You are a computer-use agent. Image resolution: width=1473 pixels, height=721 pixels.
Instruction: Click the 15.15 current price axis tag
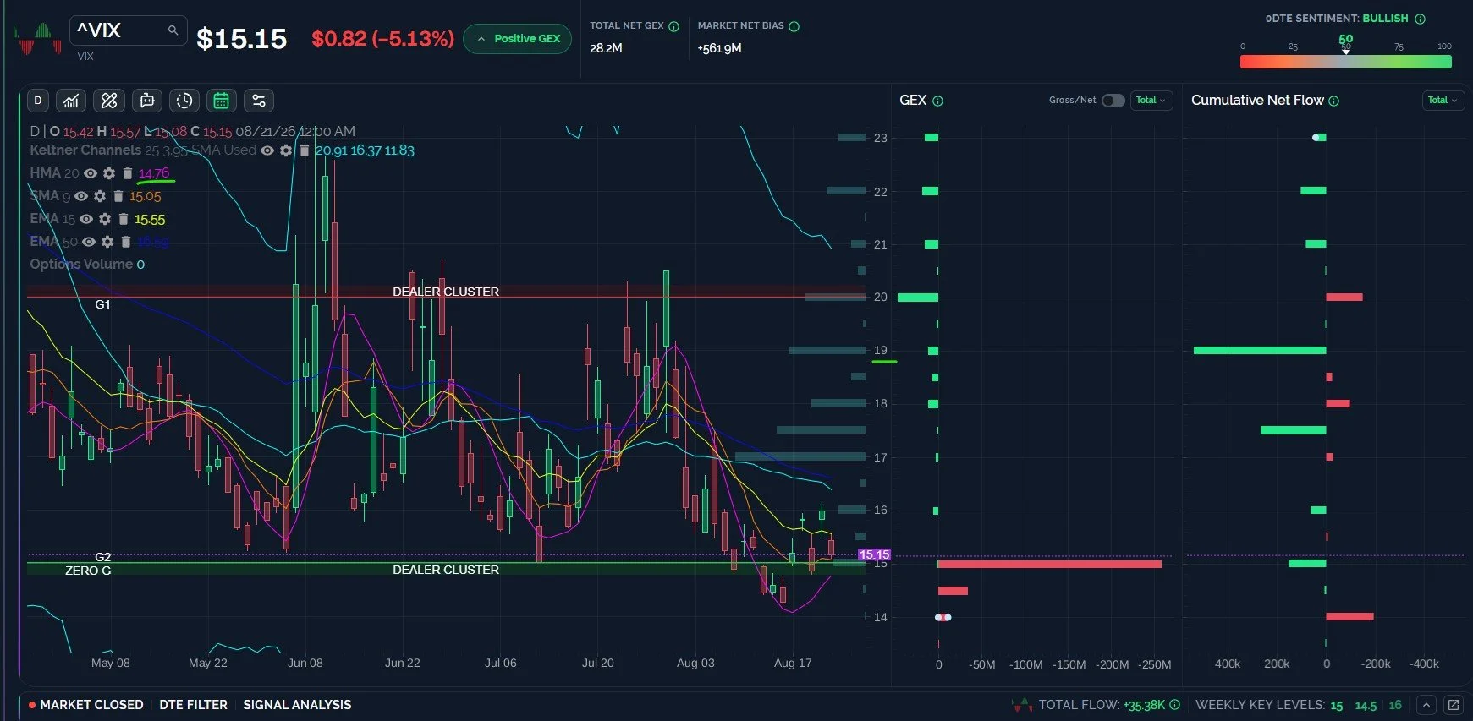point(874,555)
